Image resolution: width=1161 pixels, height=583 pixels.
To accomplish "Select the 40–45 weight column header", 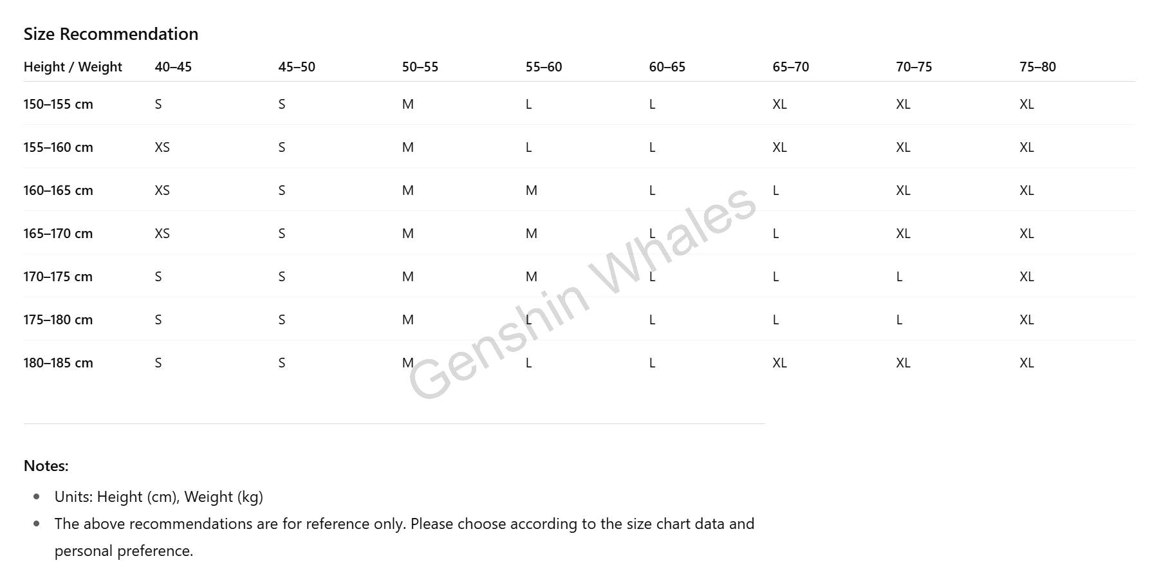I will tap(173, 67).
